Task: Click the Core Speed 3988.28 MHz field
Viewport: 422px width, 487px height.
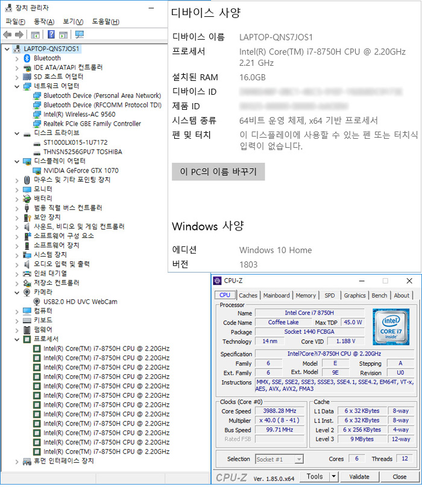Action: coord(280,411)
